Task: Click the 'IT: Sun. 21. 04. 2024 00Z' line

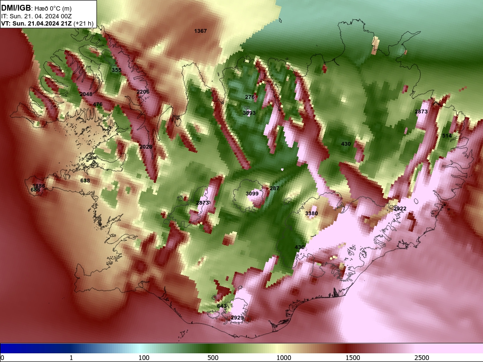Action: tap(36, 16)
